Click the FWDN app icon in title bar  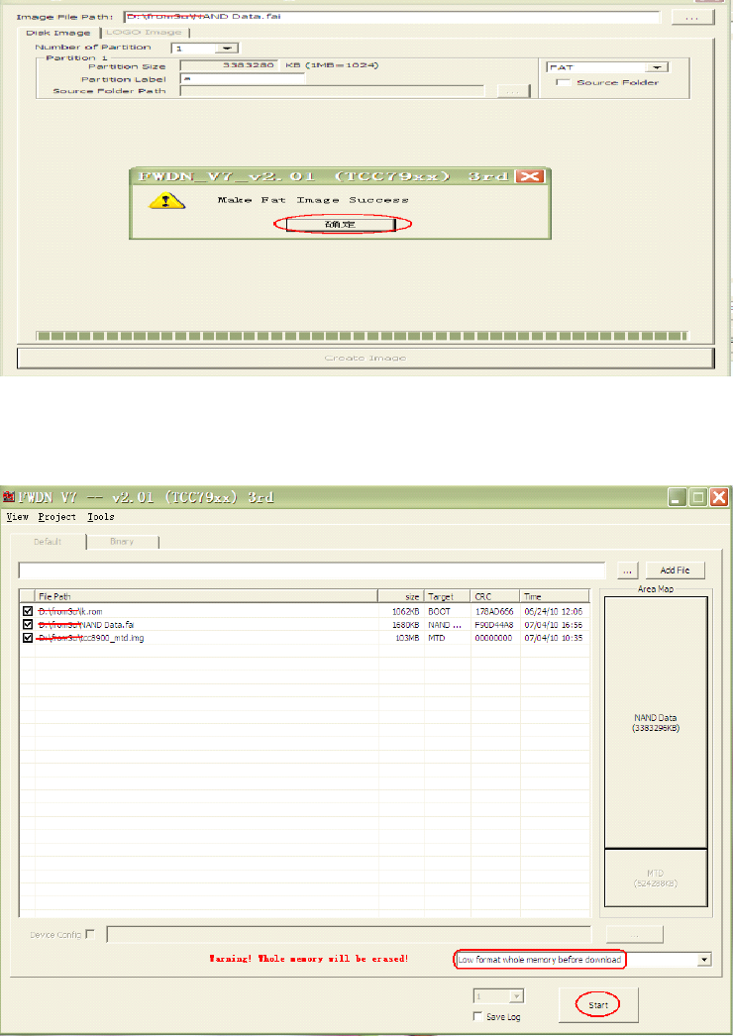[x=9, y=496]
